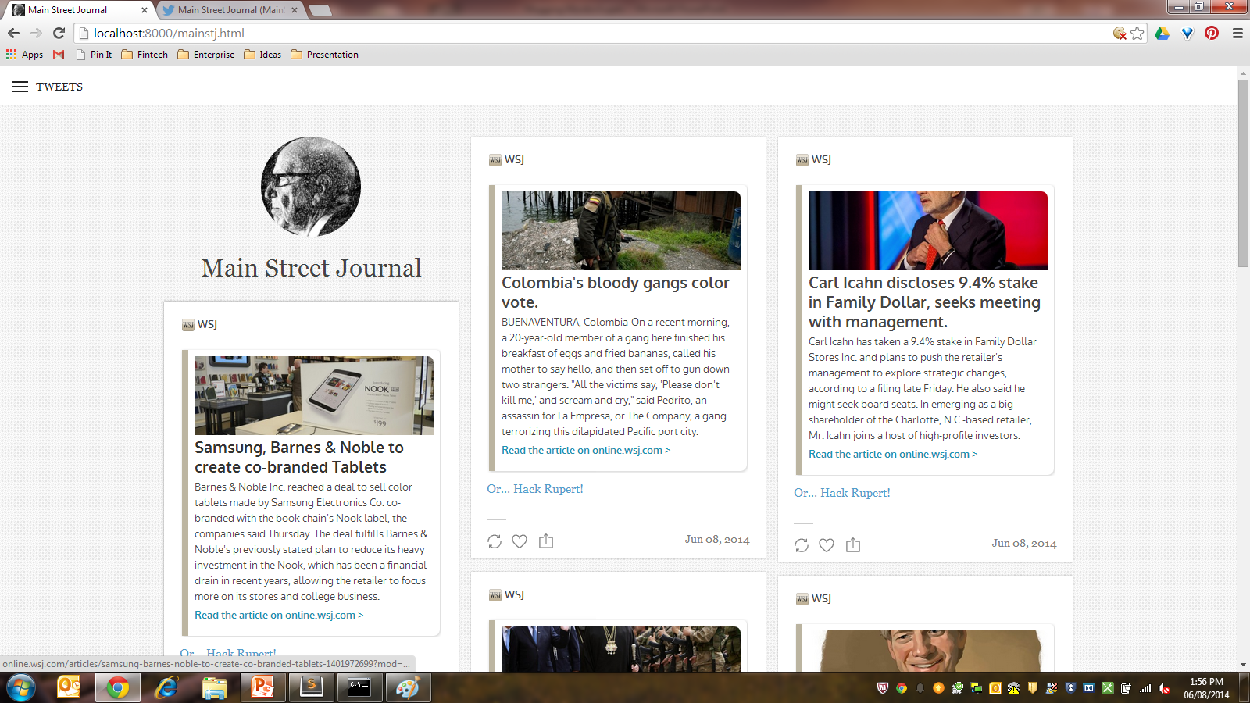
Task: Click the scrollbar down arrow
Action: click(1243, 666)
